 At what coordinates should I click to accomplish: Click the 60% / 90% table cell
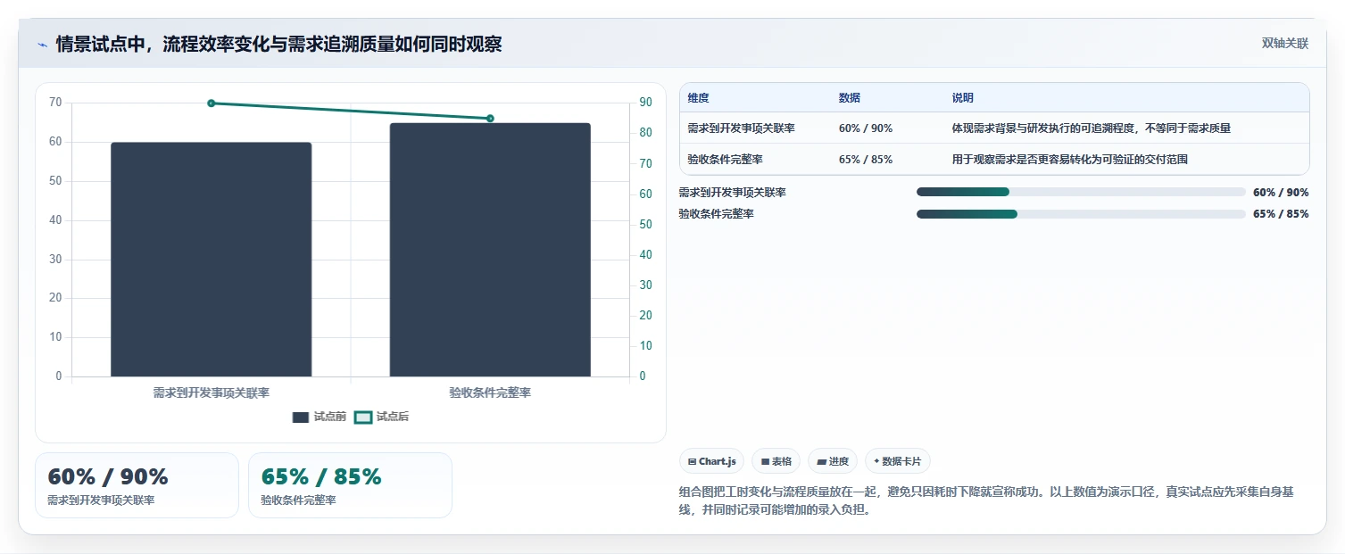(866, 128)
